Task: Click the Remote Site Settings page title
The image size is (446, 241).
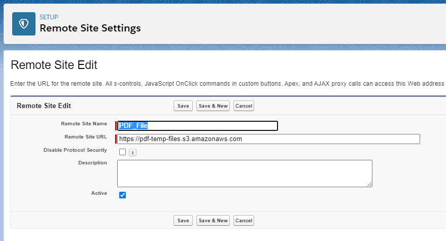Action: tap(90, 28)
